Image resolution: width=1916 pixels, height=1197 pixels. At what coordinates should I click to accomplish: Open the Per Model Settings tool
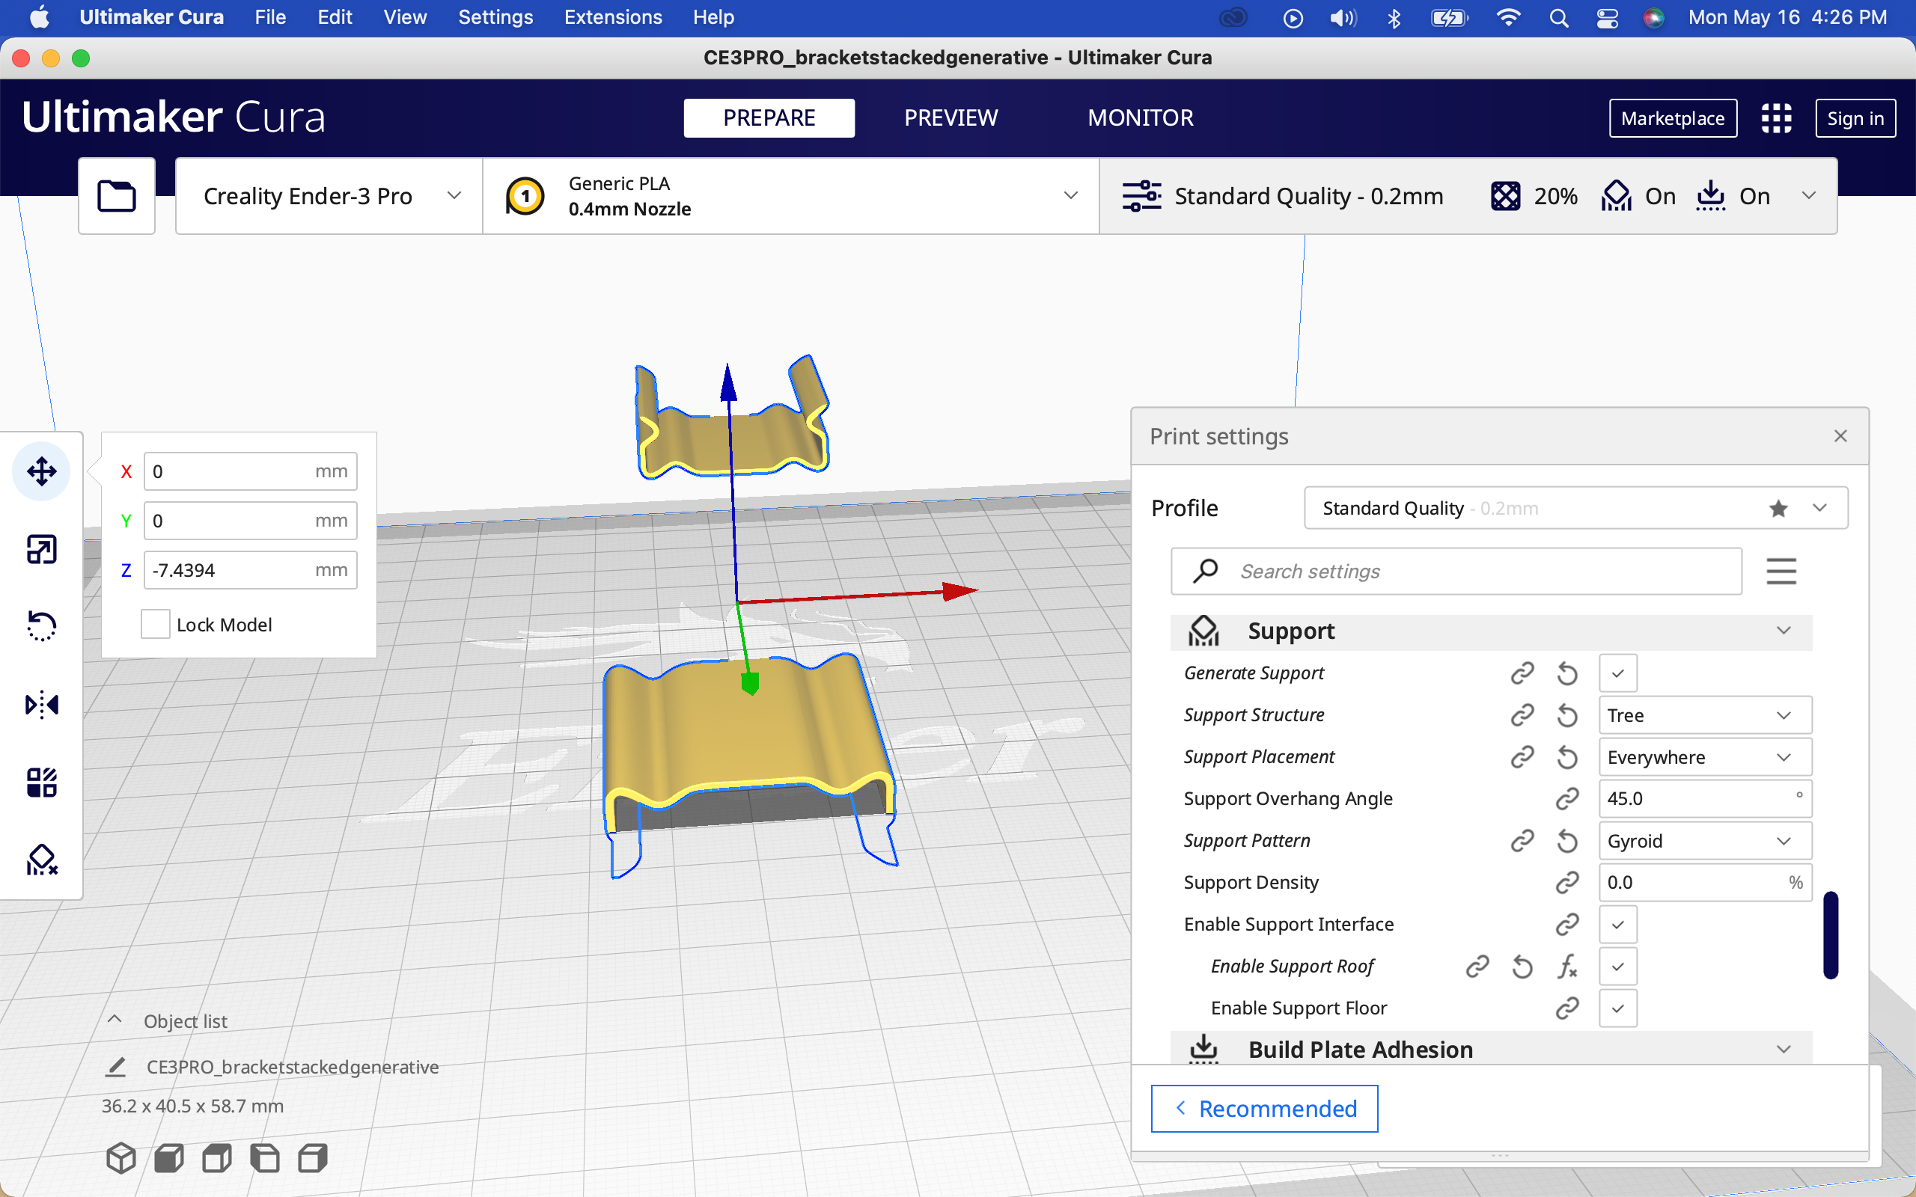coord(41,783)
